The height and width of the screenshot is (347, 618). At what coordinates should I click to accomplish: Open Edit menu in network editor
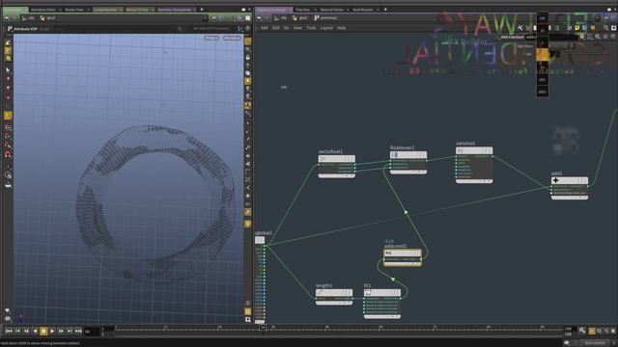click(x=275, y=28)
